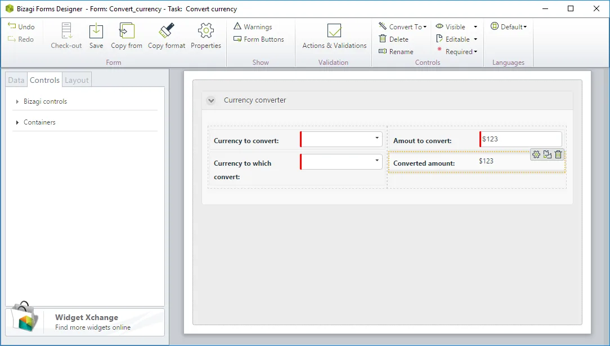The image size is (610, 346).
Task: Select the Converted amount $123 value
Action: pos(486,161)
